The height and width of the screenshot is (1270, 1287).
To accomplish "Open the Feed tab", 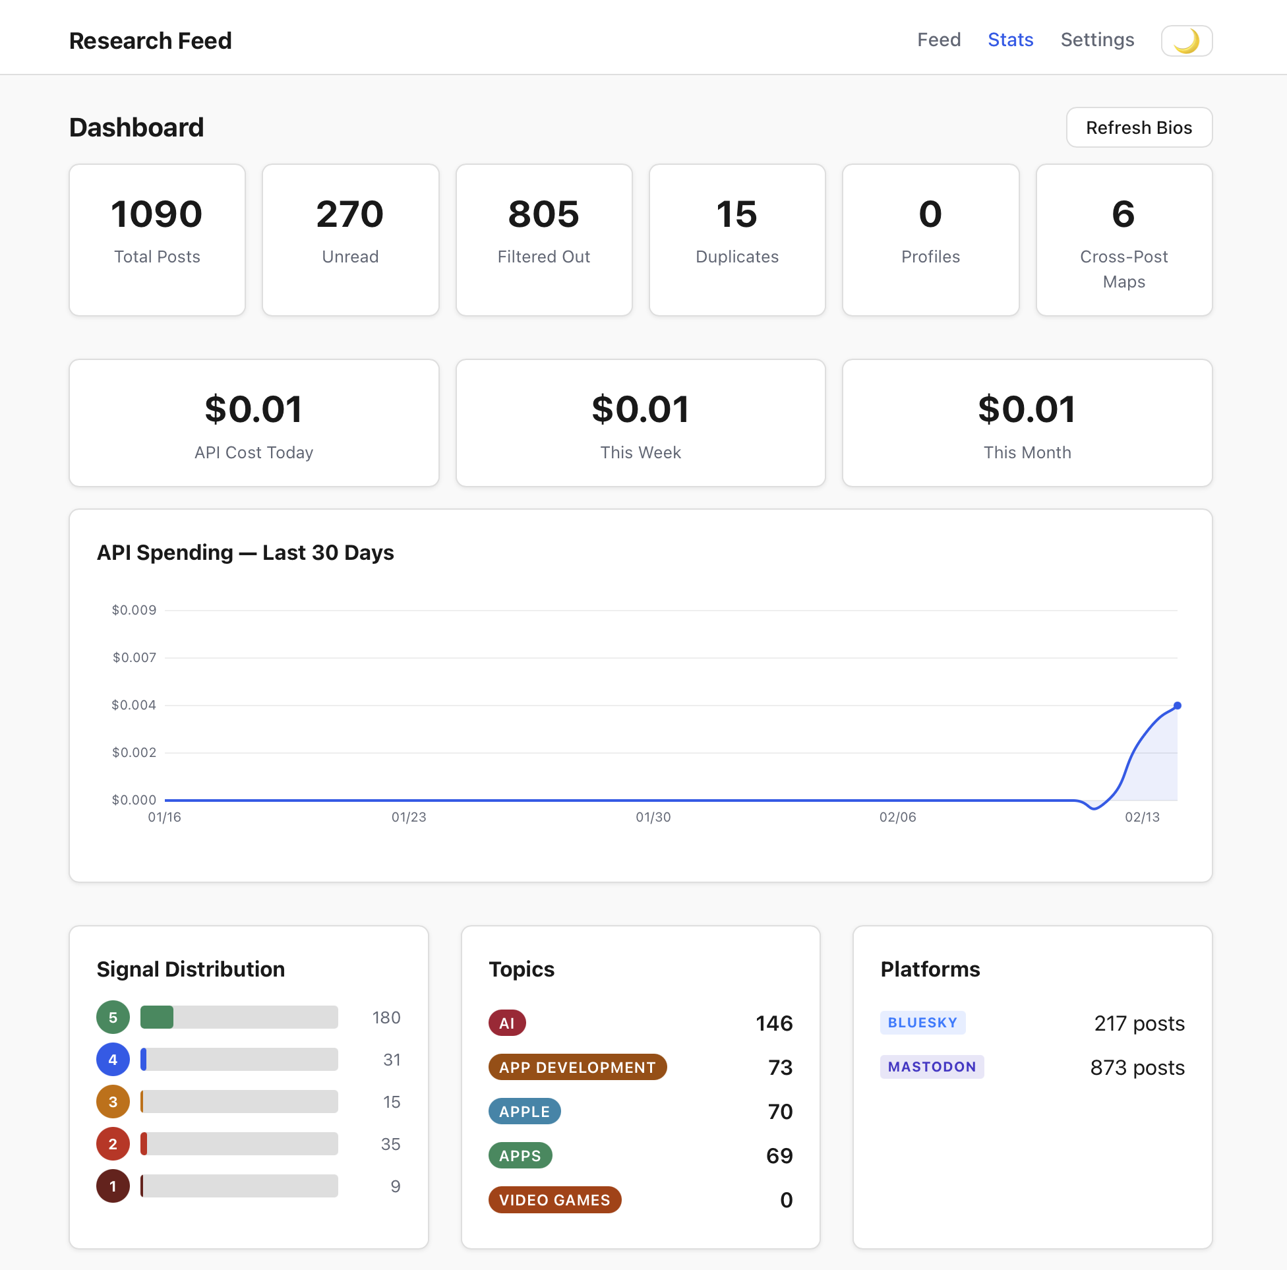I will click(x=939, y=40).
